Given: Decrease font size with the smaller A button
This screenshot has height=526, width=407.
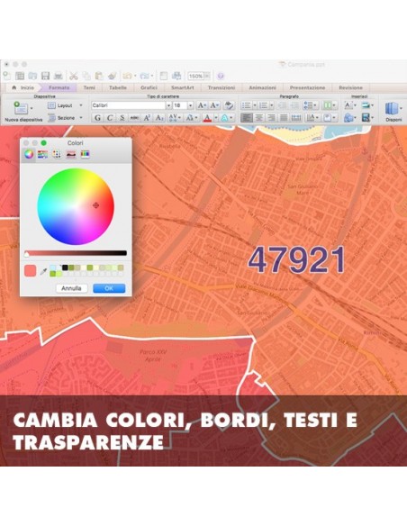Looking at the screenshot, I should point(214,105).
